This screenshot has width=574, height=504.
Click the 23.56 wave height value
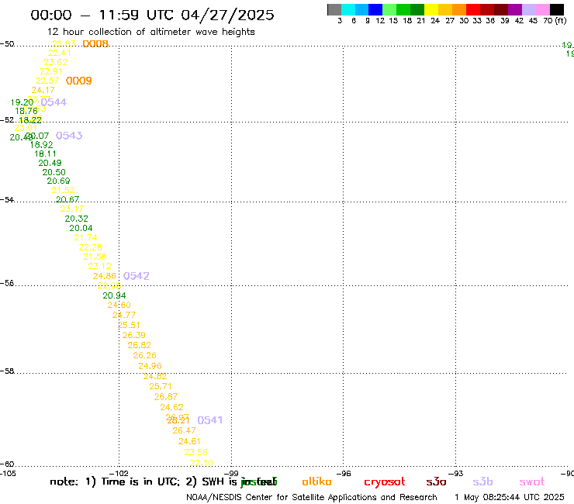[195, 452]
